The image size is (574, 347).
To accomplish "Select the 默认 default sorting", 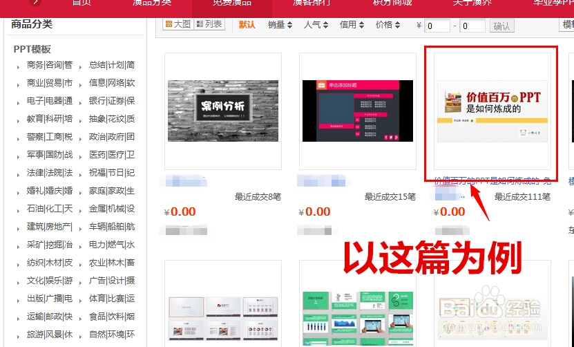I will pyautogui.click(x=247, y=25).
